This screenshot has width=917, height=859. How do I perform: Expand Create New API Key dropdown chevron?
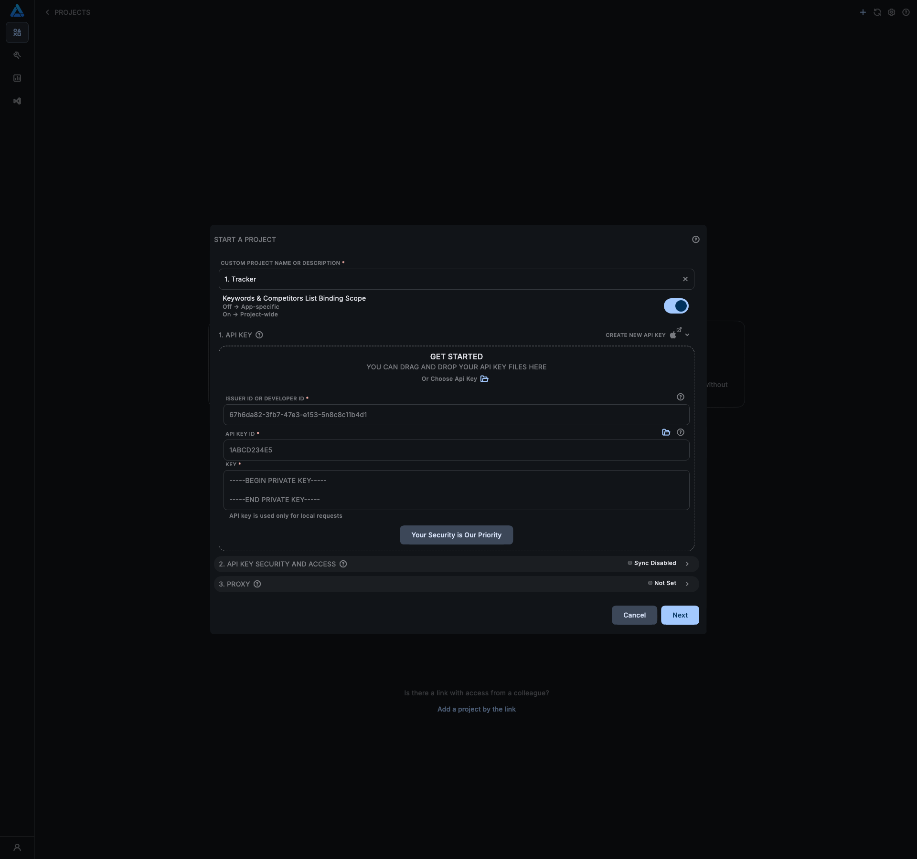[687, 335]
